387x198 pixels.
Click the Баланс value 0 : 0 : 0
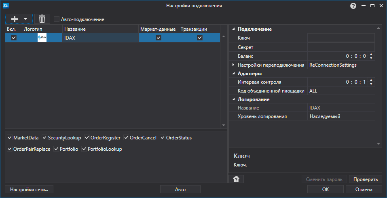point(355,56)
